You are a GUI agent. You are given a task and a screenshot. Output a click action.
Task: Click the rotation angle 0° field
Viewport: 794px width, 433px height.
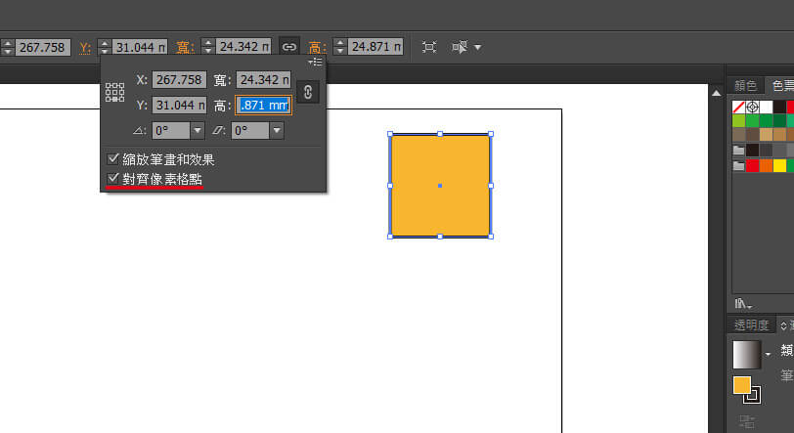[x=171, y=131]
